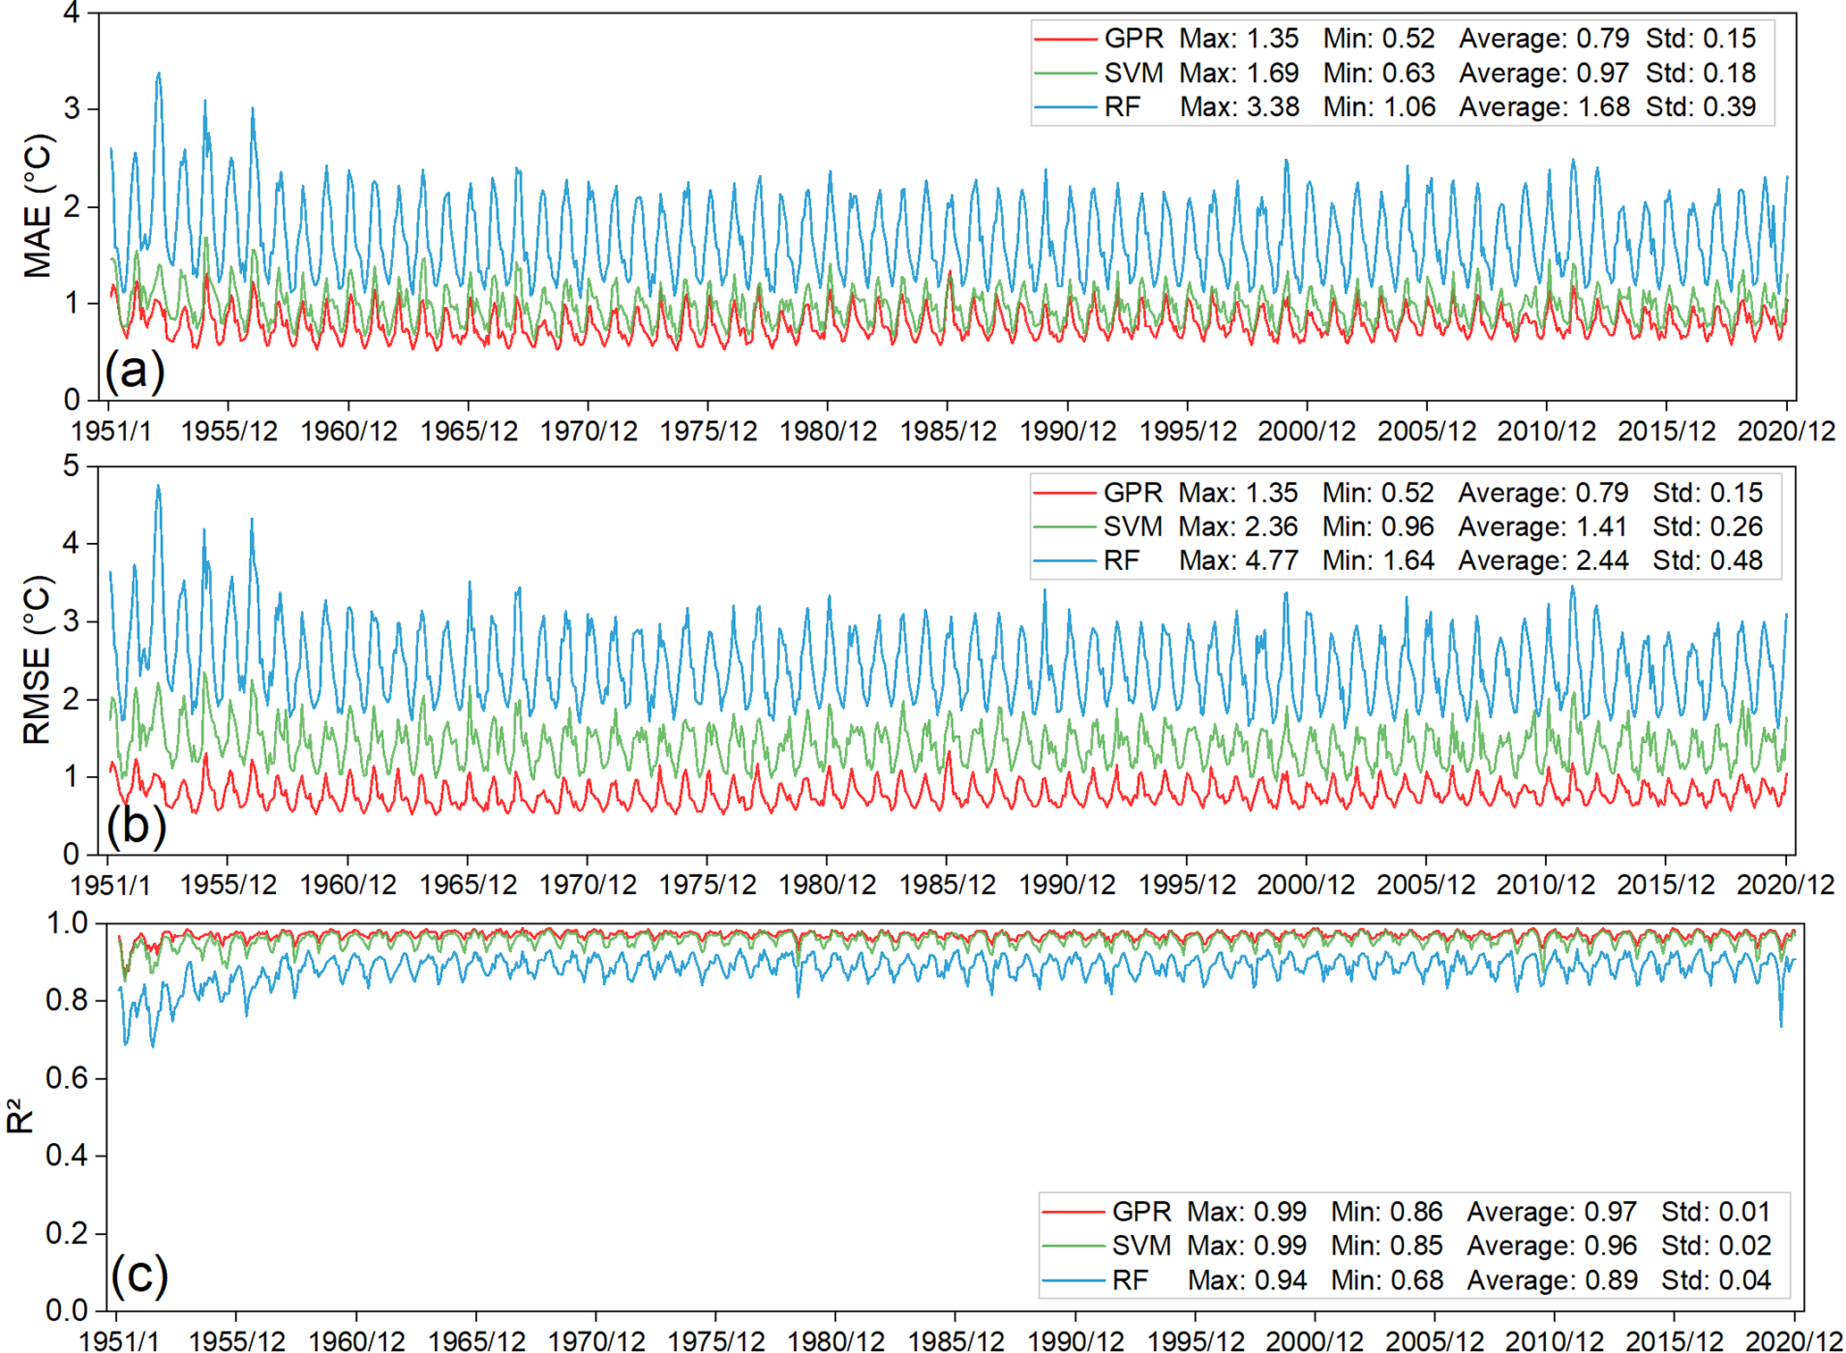Click the blue RF legend line in panel (a)
Image resolution: width=1846 pixels, height=1353 pixels.
1065,107
